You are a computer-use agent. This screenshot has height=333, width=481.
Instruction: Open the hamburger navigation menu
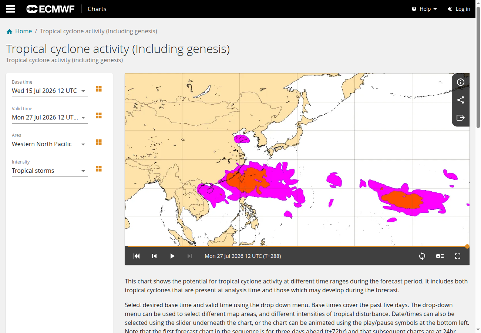point(10,9)
